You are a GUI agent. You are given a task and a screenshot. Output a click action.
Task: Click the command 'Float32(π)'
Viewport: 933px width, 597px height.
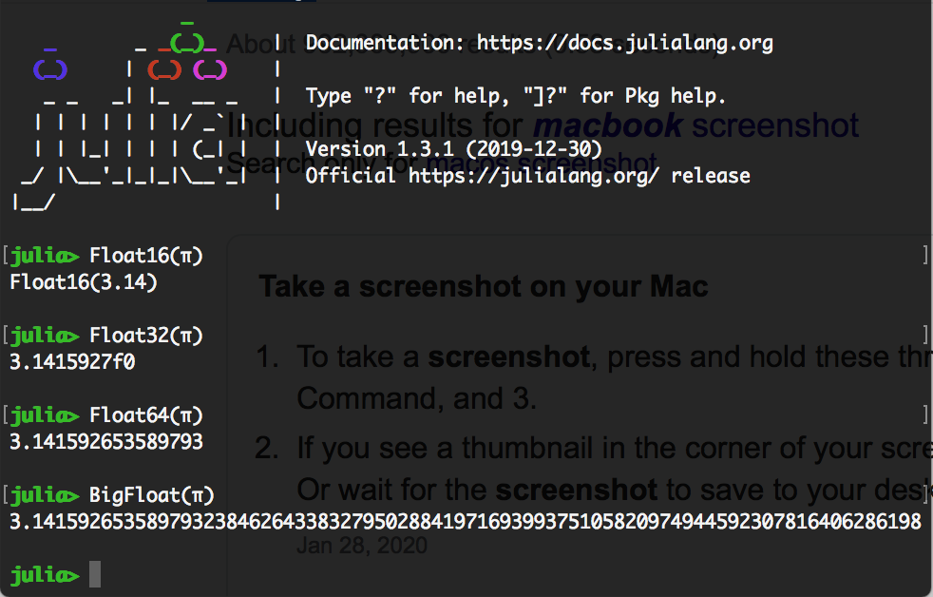[x=145, y=336]
